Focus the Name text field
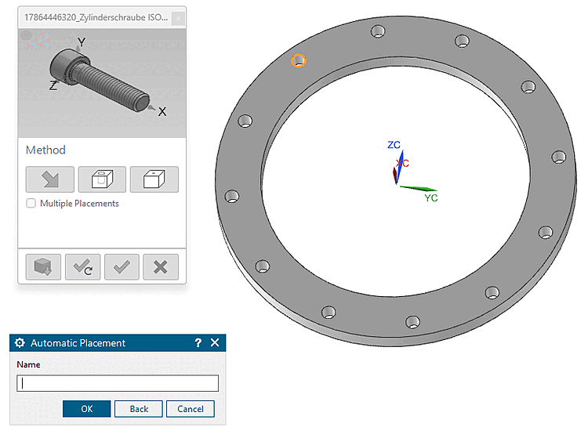588x434 pixels. pyautogui.click(x=118, y=383)
